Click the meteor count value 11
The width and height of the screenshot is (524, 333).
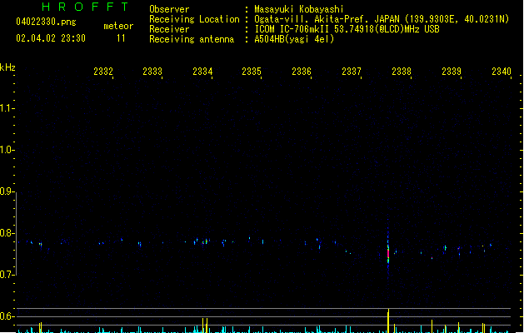tap(121, 38)
